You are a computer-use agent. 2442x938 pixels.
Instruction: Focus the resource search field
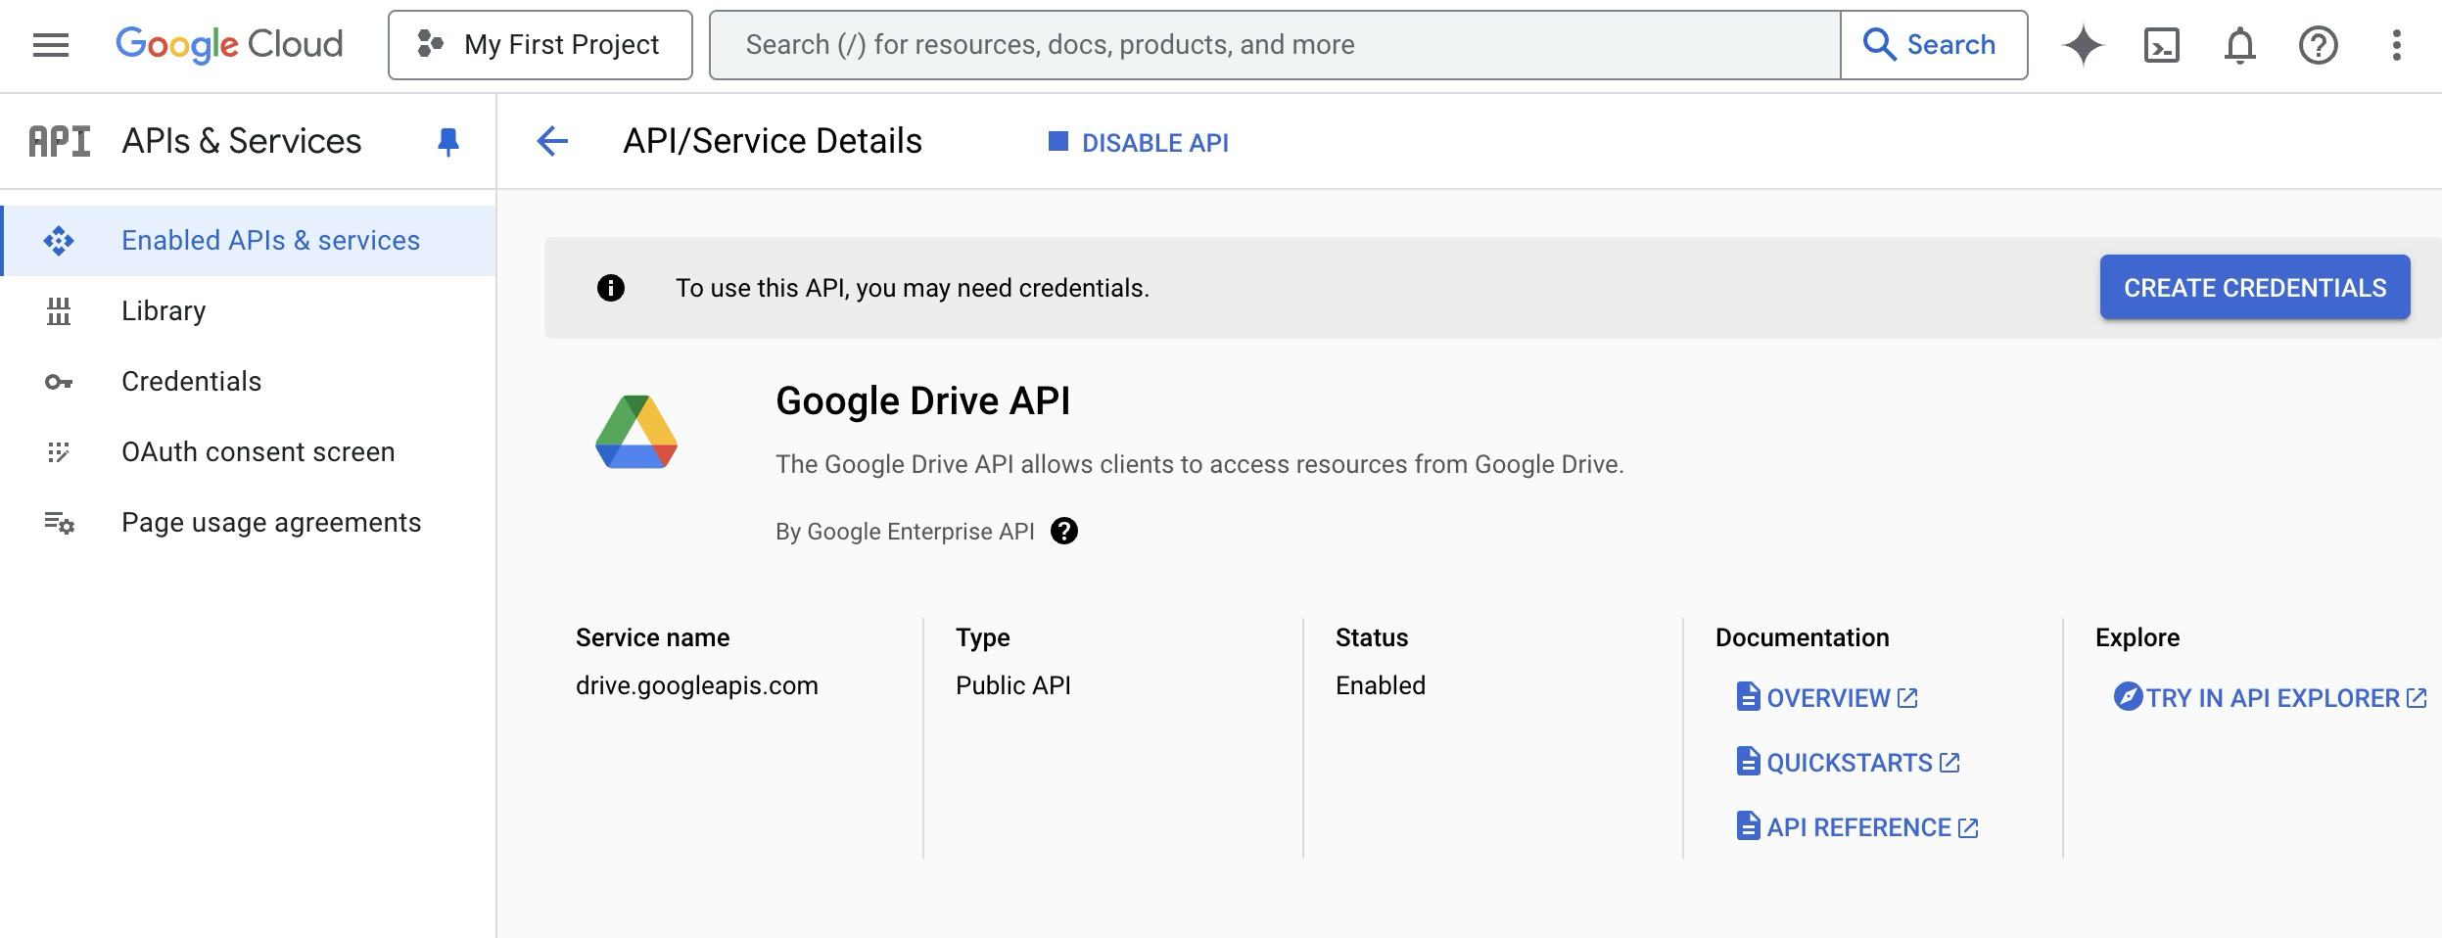[x=1275, y=45]
